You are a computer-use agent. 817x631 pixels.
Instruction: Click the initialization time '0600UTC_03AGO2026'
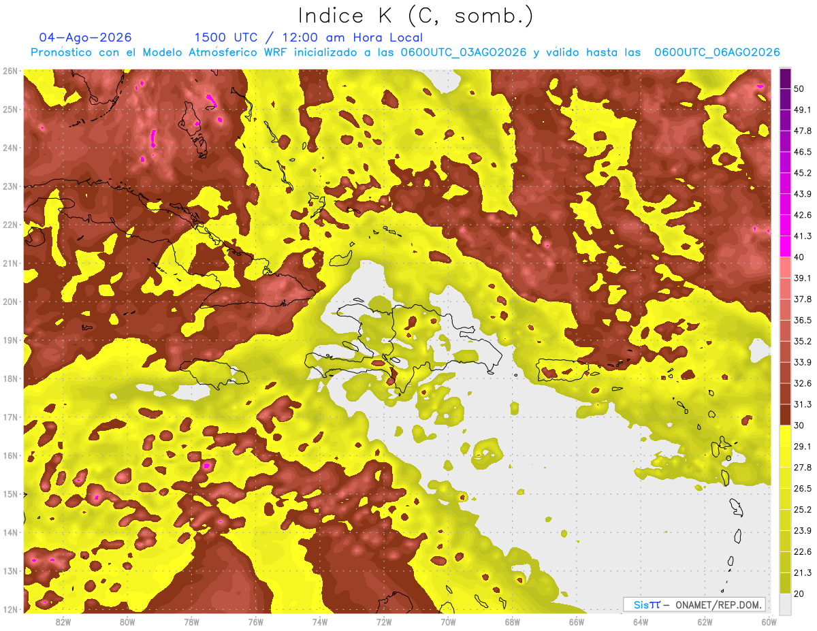[464, 52]
